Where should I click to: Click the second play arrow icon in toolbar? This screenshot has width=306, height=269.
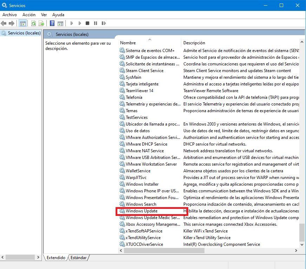point(80,23)
